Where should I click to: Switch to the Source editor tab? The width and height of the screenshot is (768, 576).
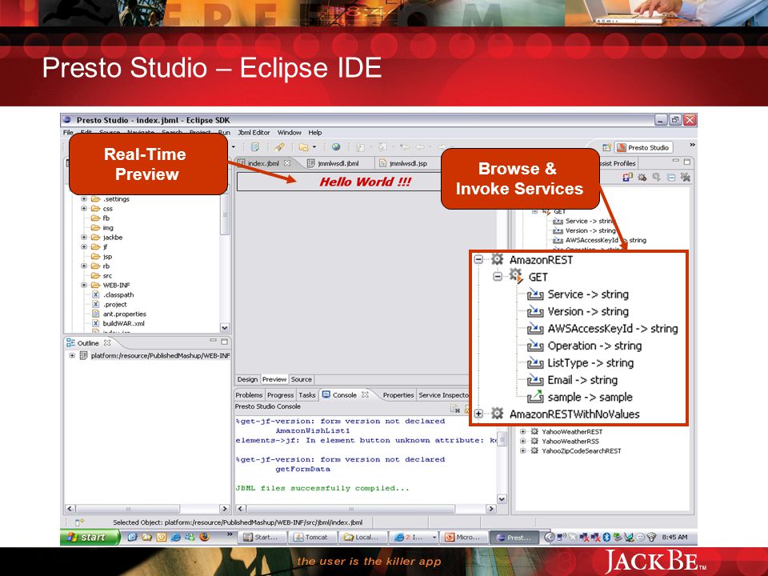[x=302, y=379]
